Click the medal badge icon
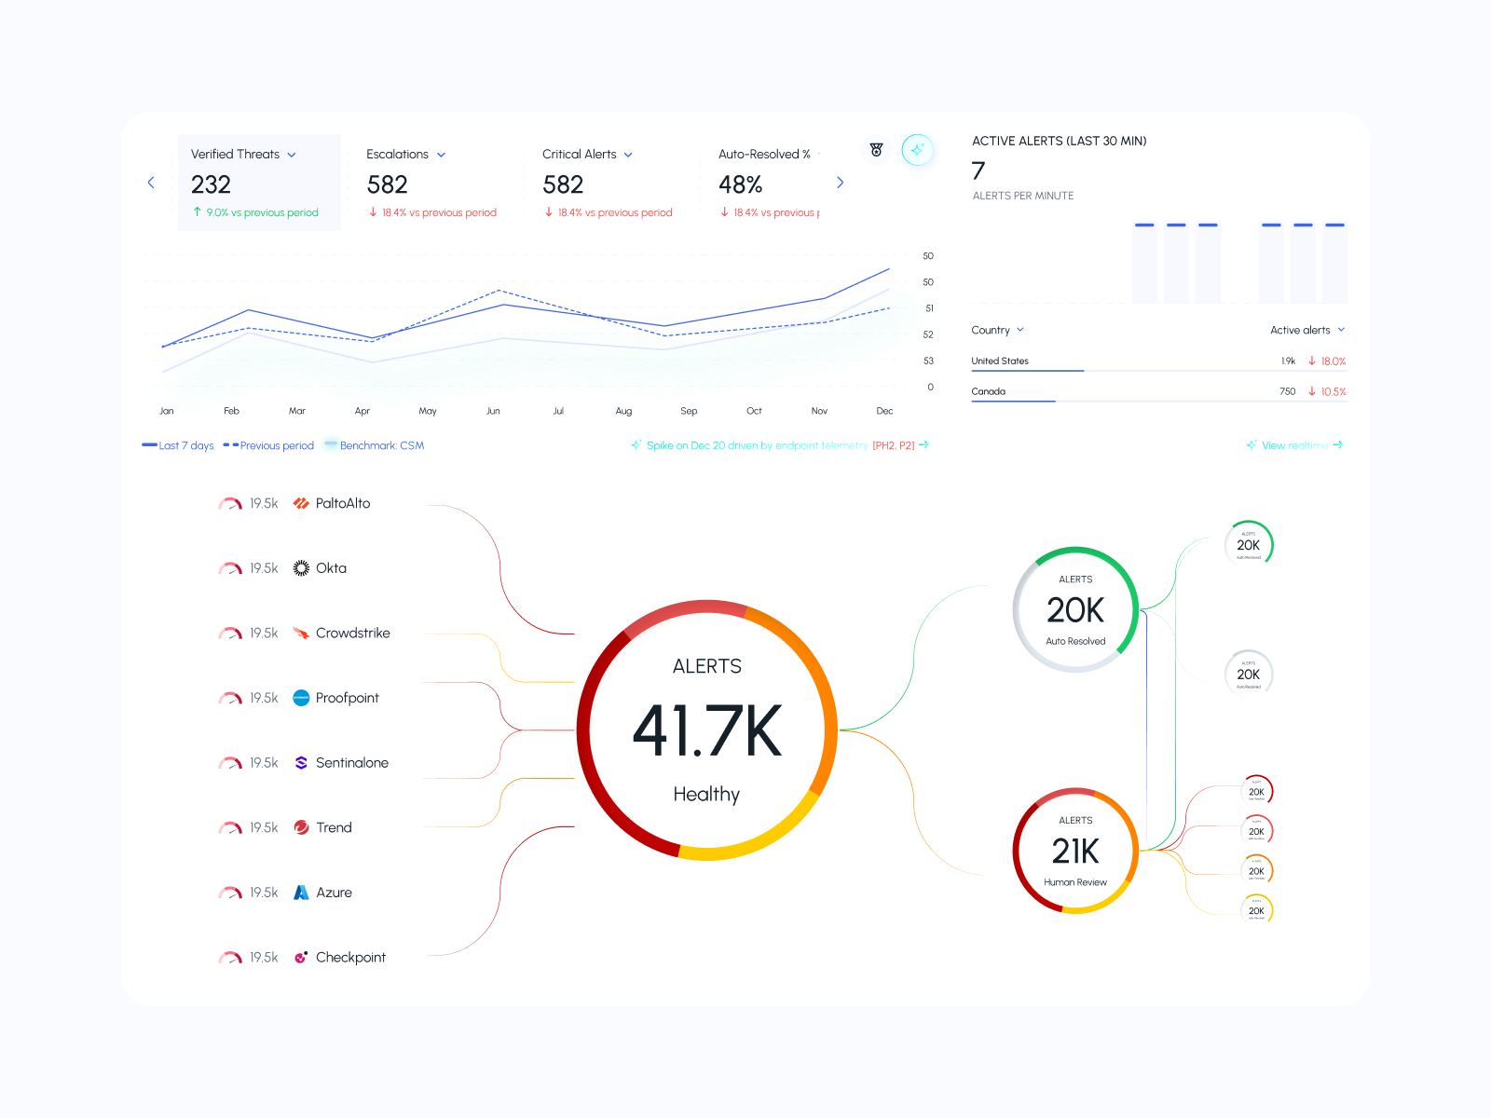The height and width of the screenshot is (1118, 1491). click(x=876, y=150)
